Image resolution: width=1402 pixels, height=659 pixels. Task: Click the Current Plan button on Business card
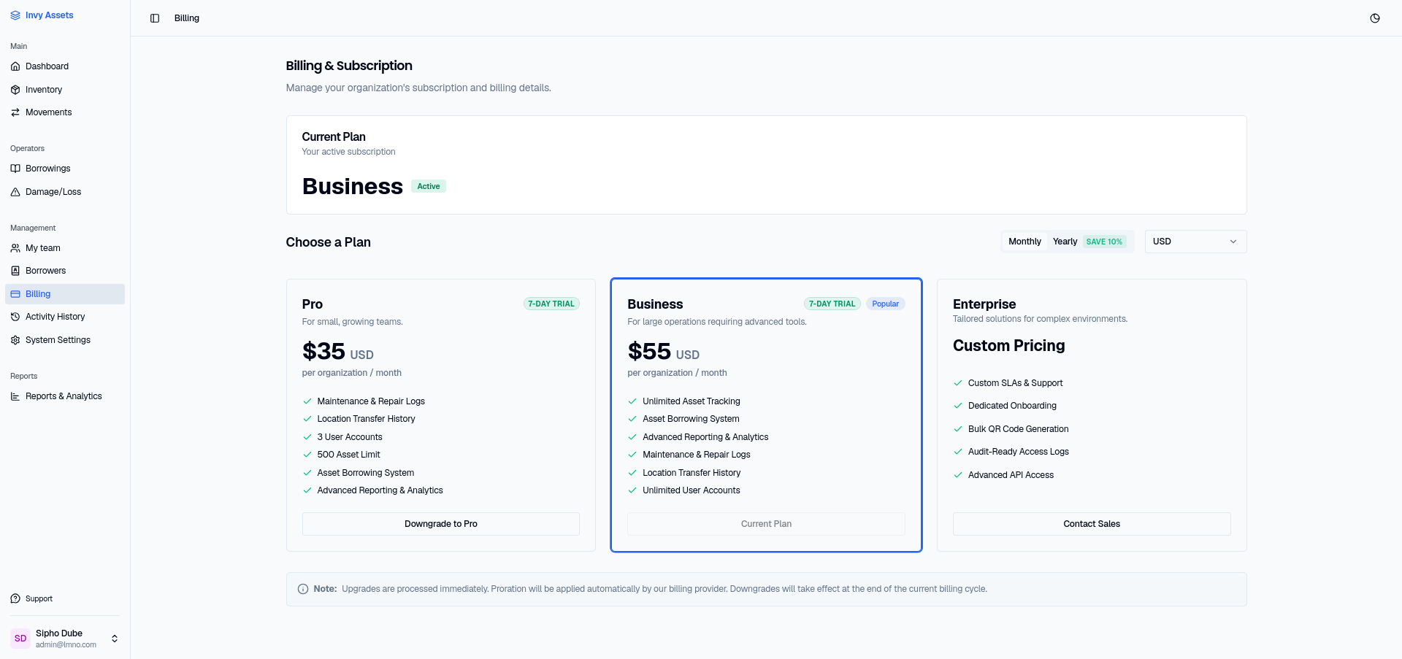click(766, 524)
